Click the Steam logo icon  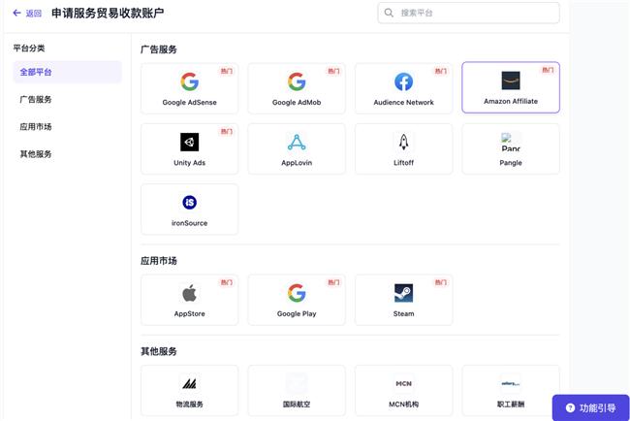tap(403, 293)
